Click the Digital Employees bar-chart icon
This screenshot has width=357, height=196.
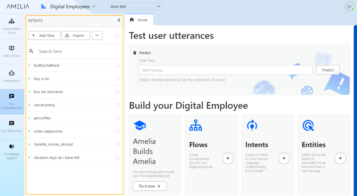click(x=44, y=6)
